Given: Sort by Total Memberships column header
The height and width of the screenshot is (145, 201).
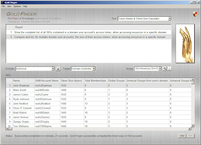Looking at the screenshot, I should click(96, 81).
